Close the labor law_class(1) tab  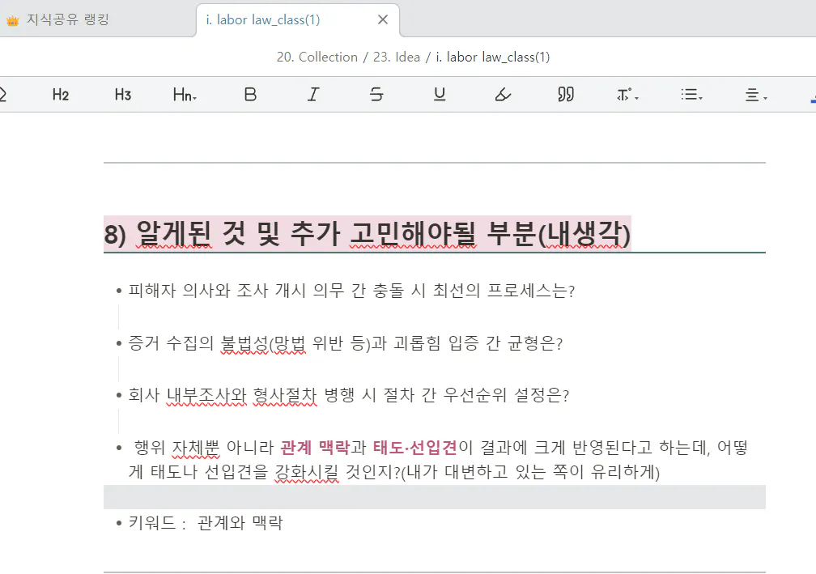tap(382, 20)
